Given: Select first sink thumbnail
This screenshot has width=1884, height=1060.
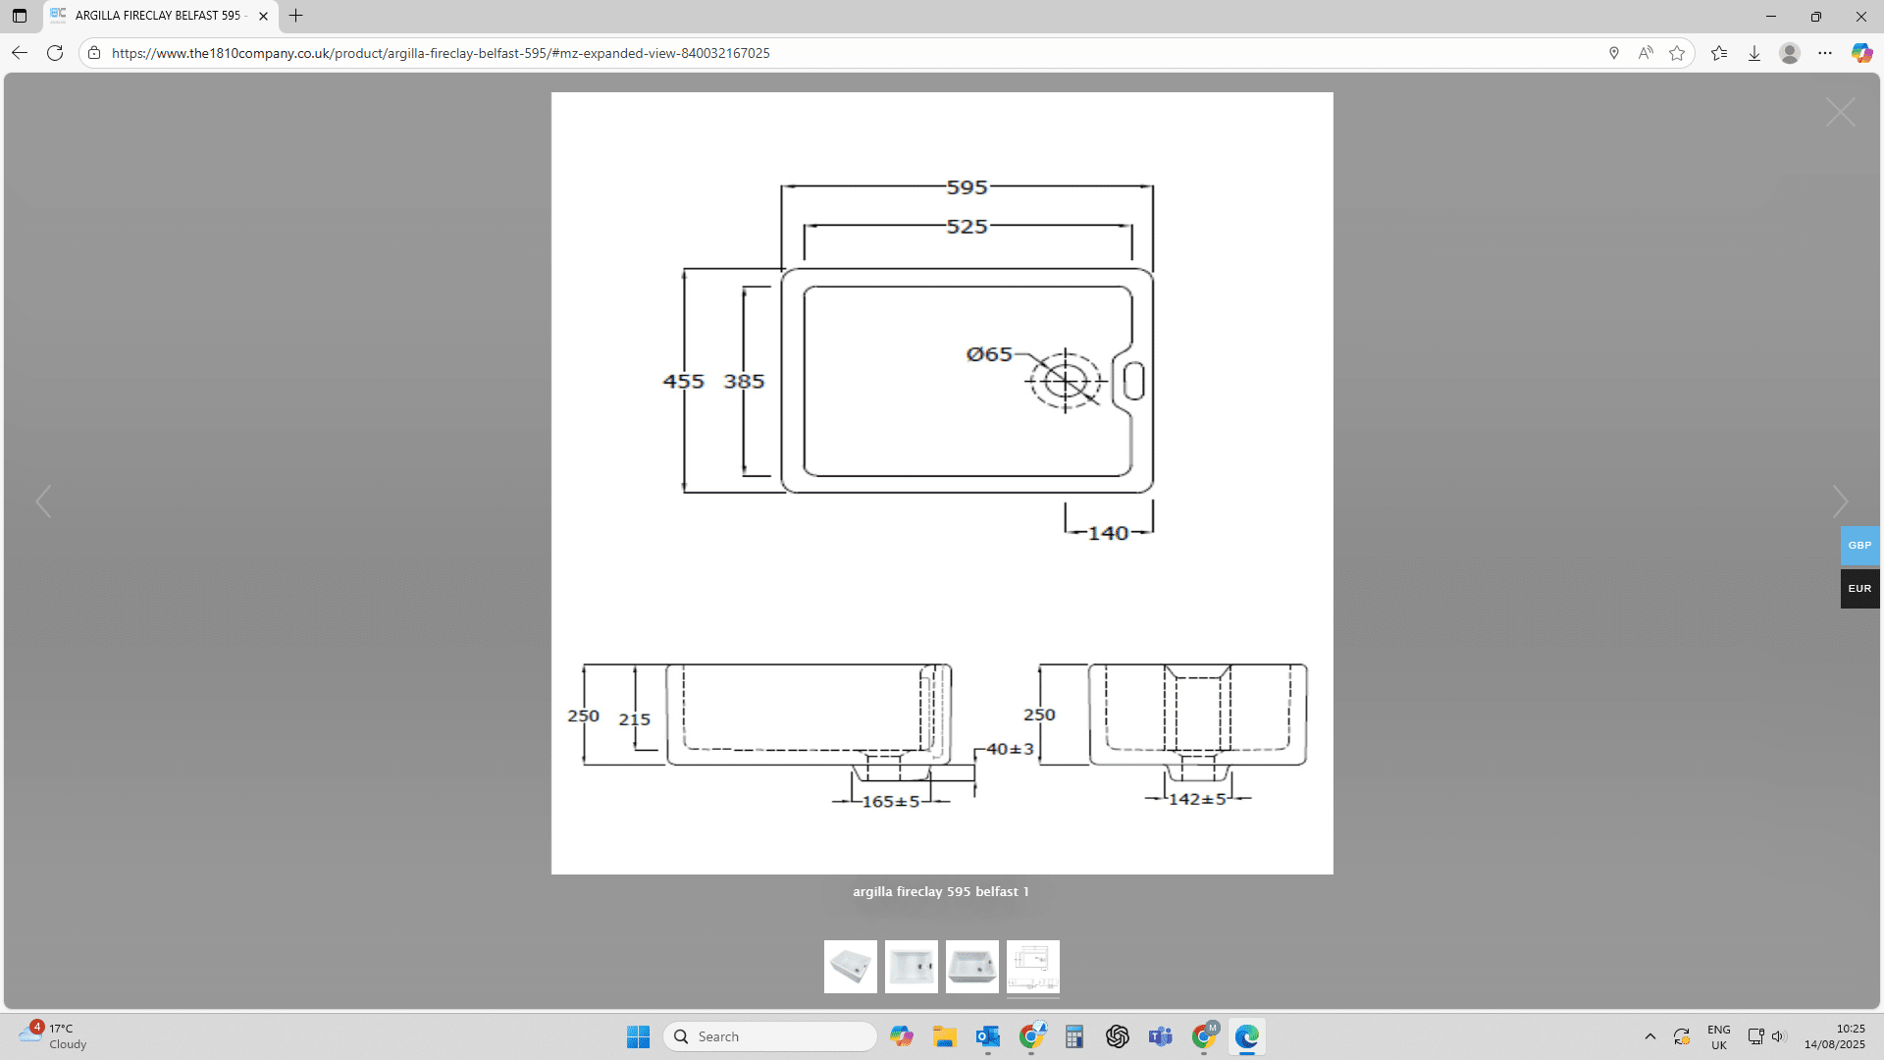Looking at the screenshot, I should point(851,967).
